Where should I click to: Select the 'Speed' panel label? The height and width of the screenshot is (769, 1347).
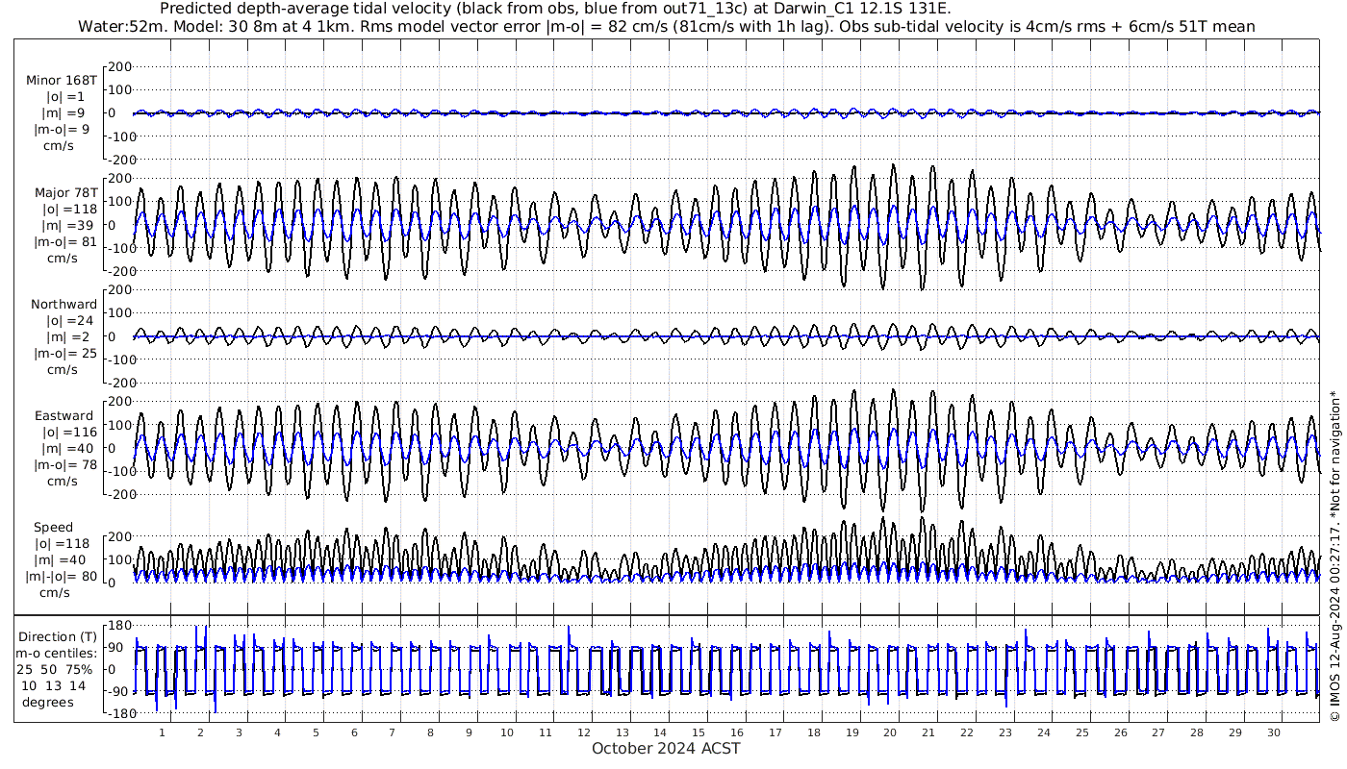click(53, 528)
